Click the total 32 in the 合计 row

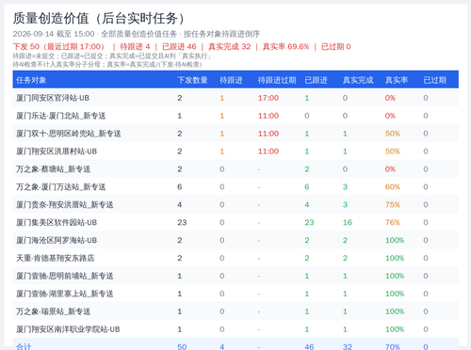[348, 347]
